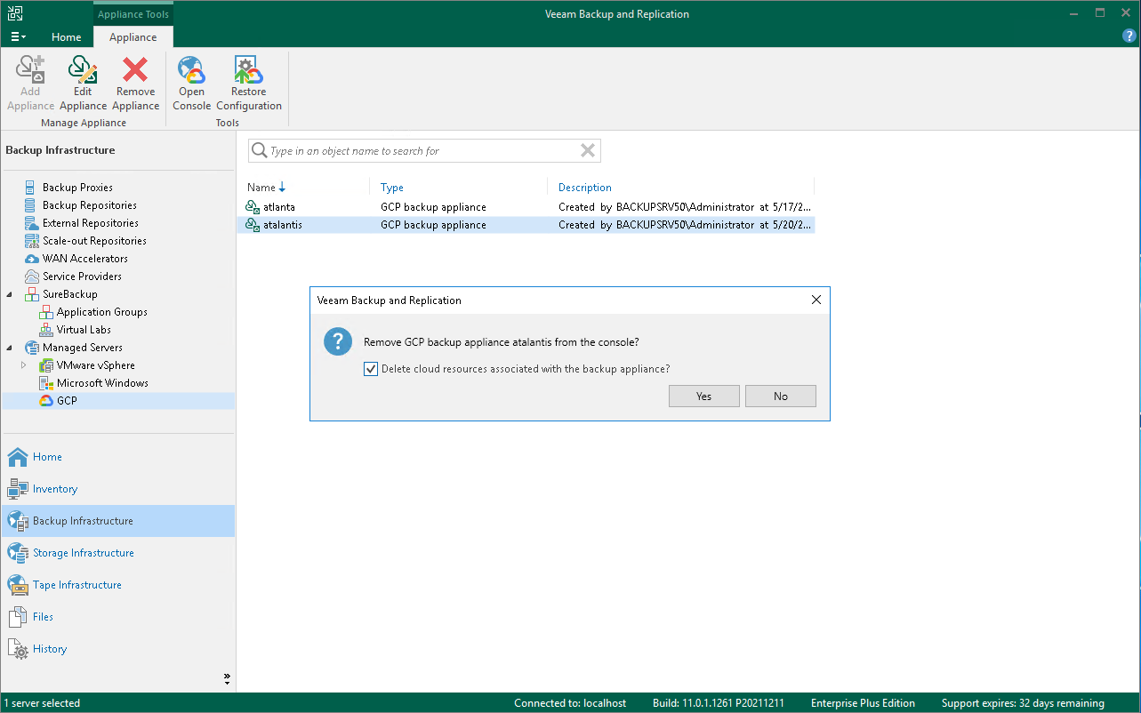This screenshot has width=1141, height=713.
Task: Click the Storage Infrastructure navigation icon
Action: (18, 553)
